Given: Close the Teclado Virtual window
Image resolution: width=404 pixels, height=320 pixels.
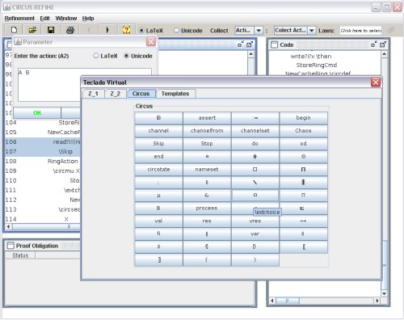Looking at the screenshot, I should coord(376,82).
